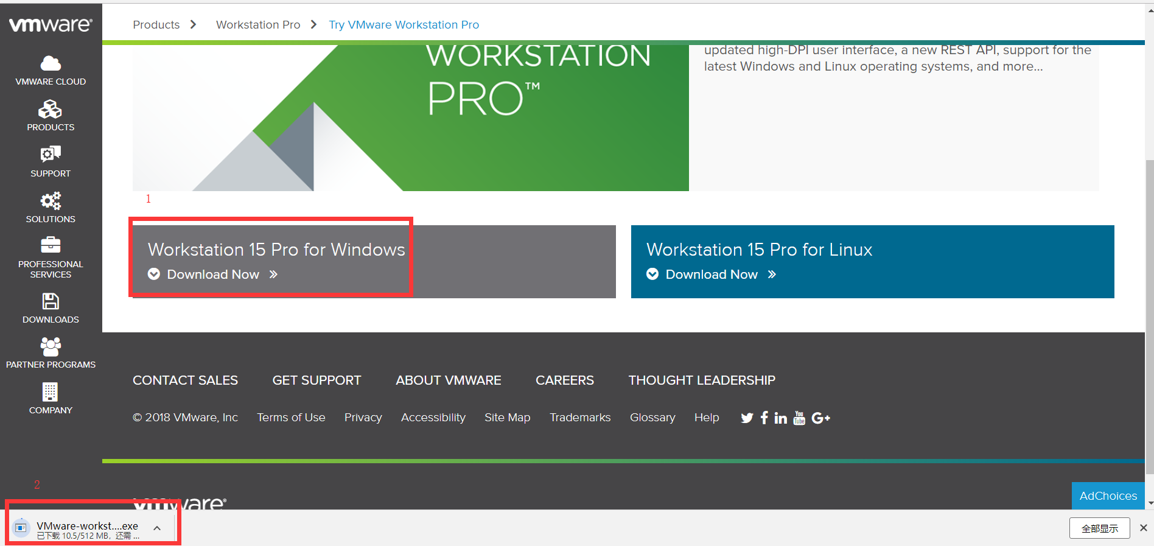The image size is (1154, 546).
Task: Click the VMware logo in the sidebar
Action: click(x=51, y=24)
